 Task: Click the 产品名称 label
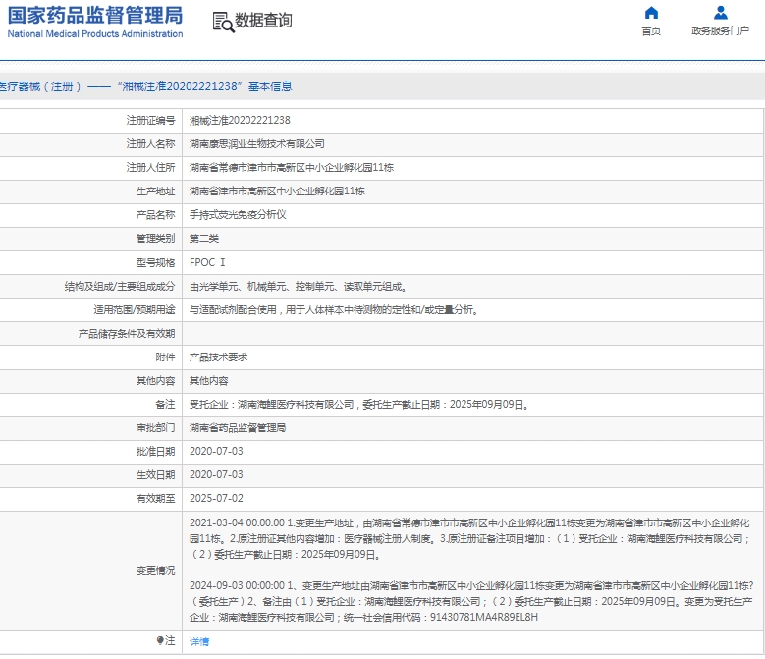[155, 215]
